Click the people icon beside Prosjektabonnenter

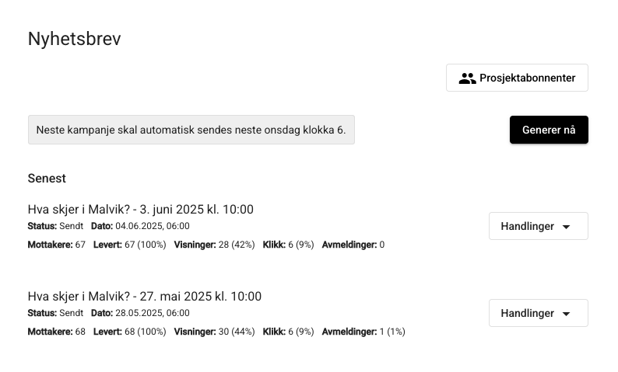pyautogui.click(x=468, y=78)
